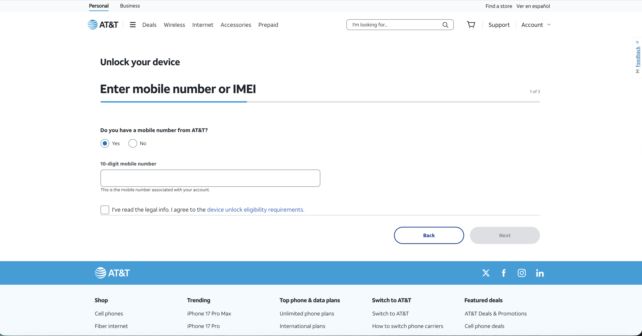Focus the 10-digit mobile number field

tap(210, 178)
